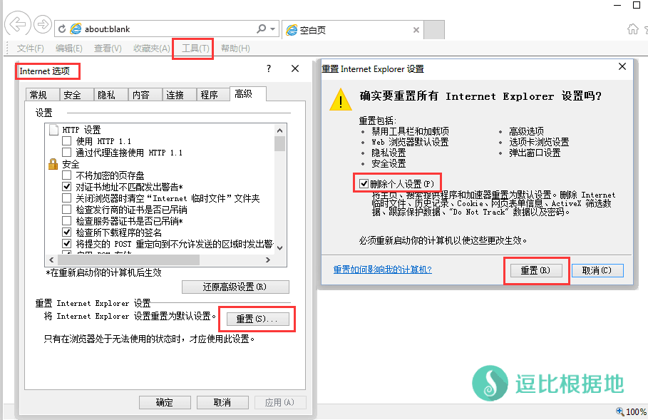Image resolution: width=648 pixels, height=420 pixels.
Task: Uncheck 检查所下载程序的签名 option
Action: click(x=67, y=232)
